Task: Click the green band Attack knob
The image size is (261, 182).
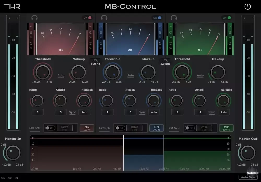Action: click(x=200, y=101)
